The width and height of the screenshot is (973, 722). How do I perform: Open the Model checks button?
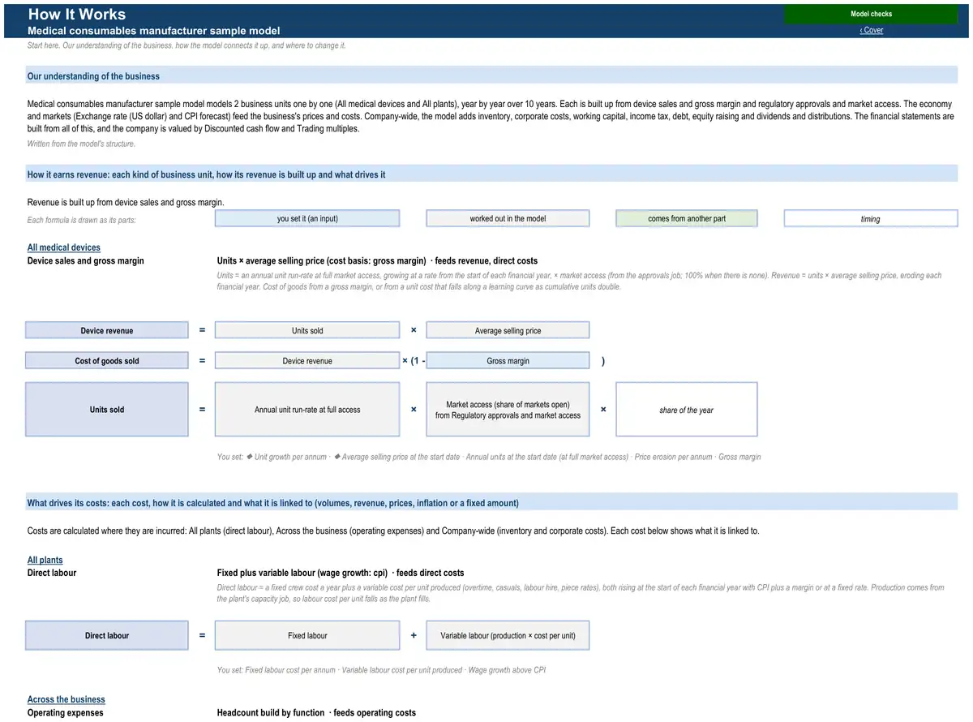(871, 14)
